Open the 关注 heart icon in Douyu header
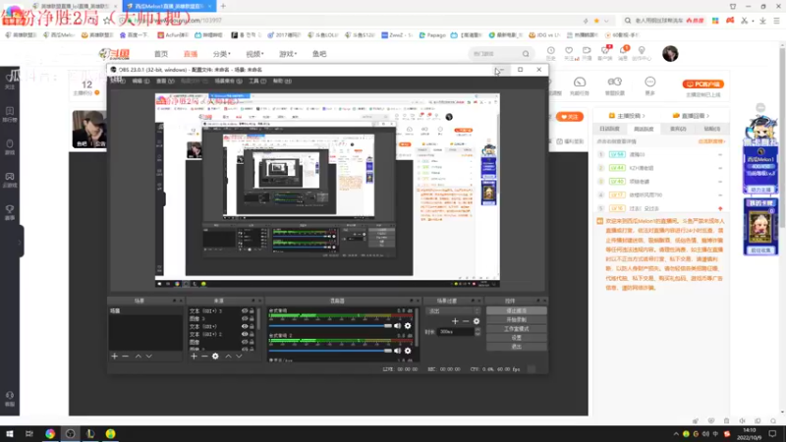 [x=569, y=53]
